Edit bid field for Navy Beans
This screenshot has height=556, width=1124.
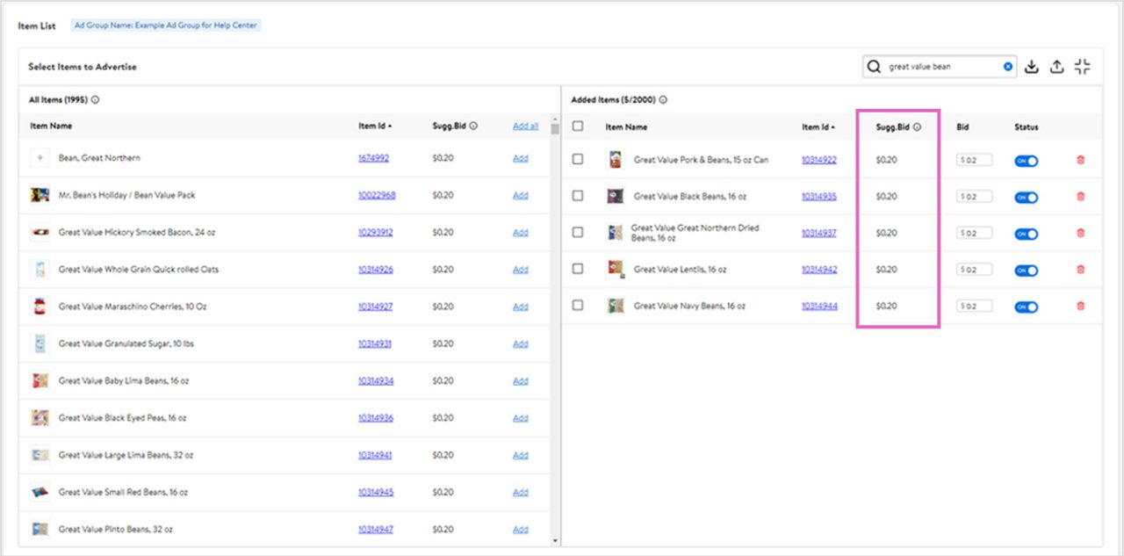coord(975,306)
